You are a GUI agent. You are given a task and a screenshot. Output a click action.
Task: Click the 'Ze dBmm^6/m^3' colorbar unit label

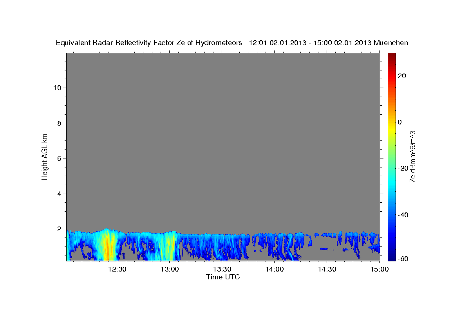tap(412, 156)
